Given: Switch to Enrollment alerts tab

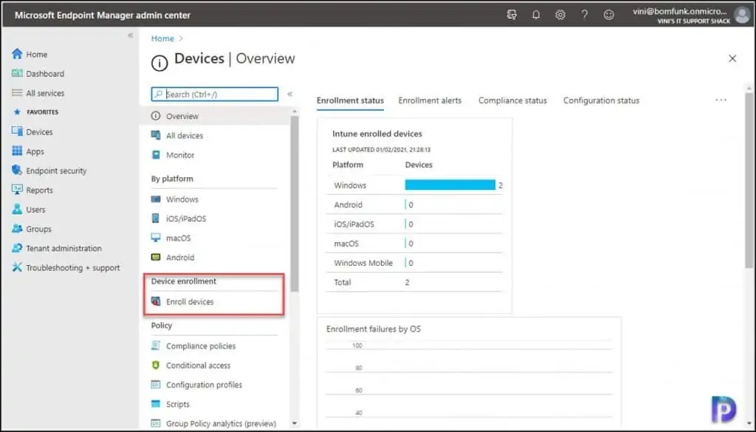Looking at the screenshot, I should coord(430,100).
